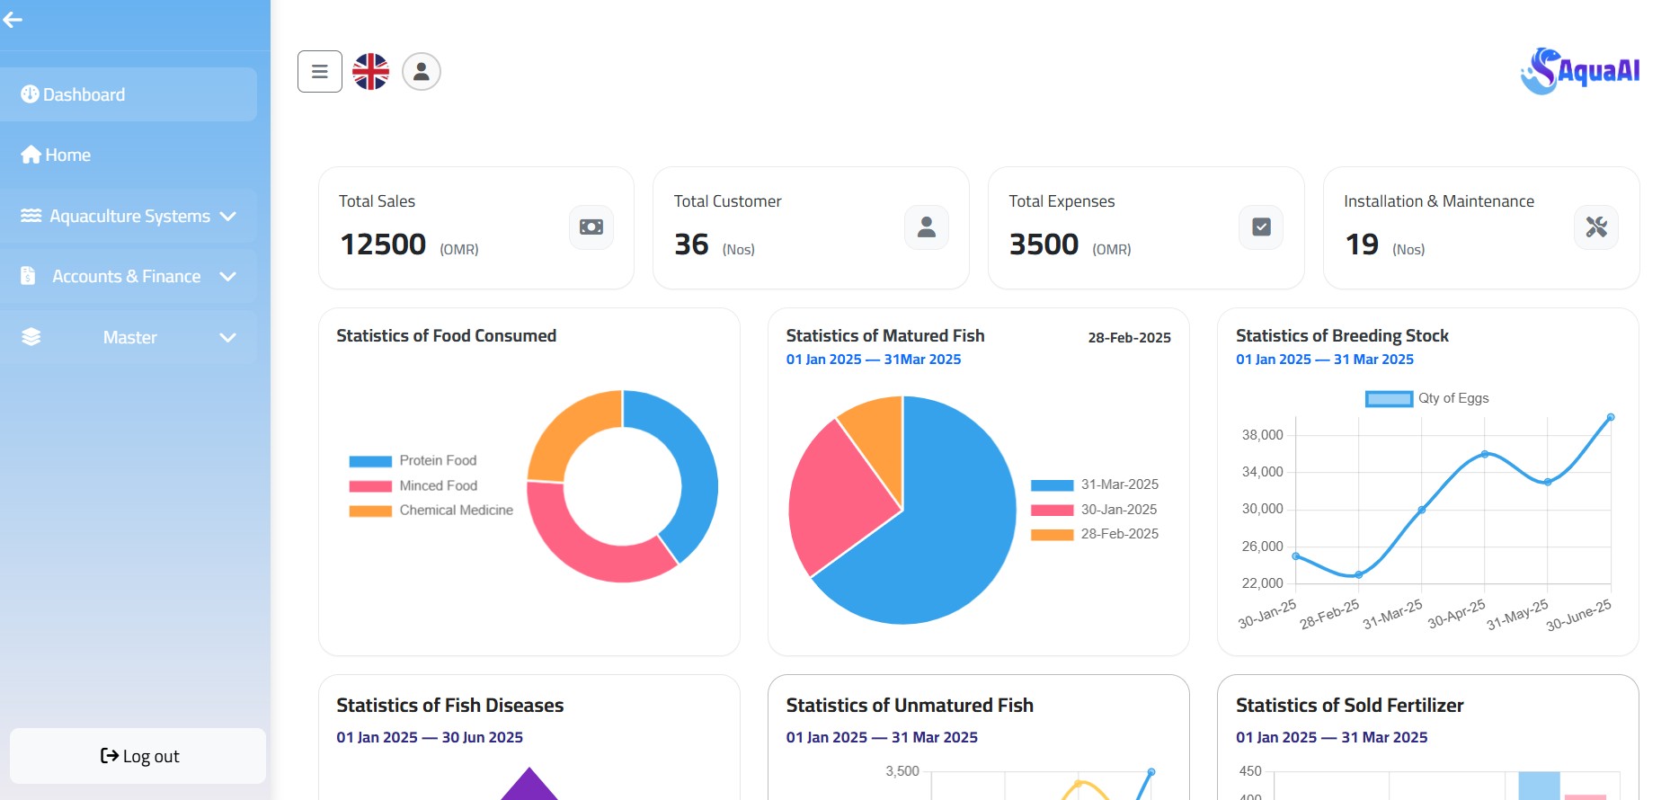The image size is (1679, 800).
Task: Click the UK flag language icon
Action: coord(370,72)
